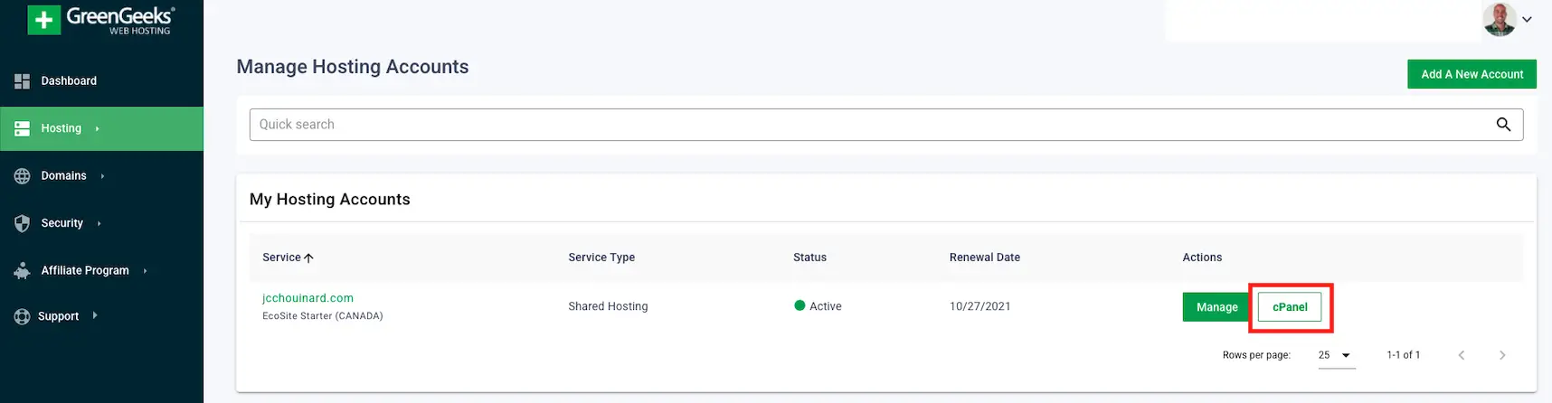Image resolution: width=1552 pixels, height=403 pixels.
Task: Click the 10/27/2021 renewal date
Action: [980, 306]
